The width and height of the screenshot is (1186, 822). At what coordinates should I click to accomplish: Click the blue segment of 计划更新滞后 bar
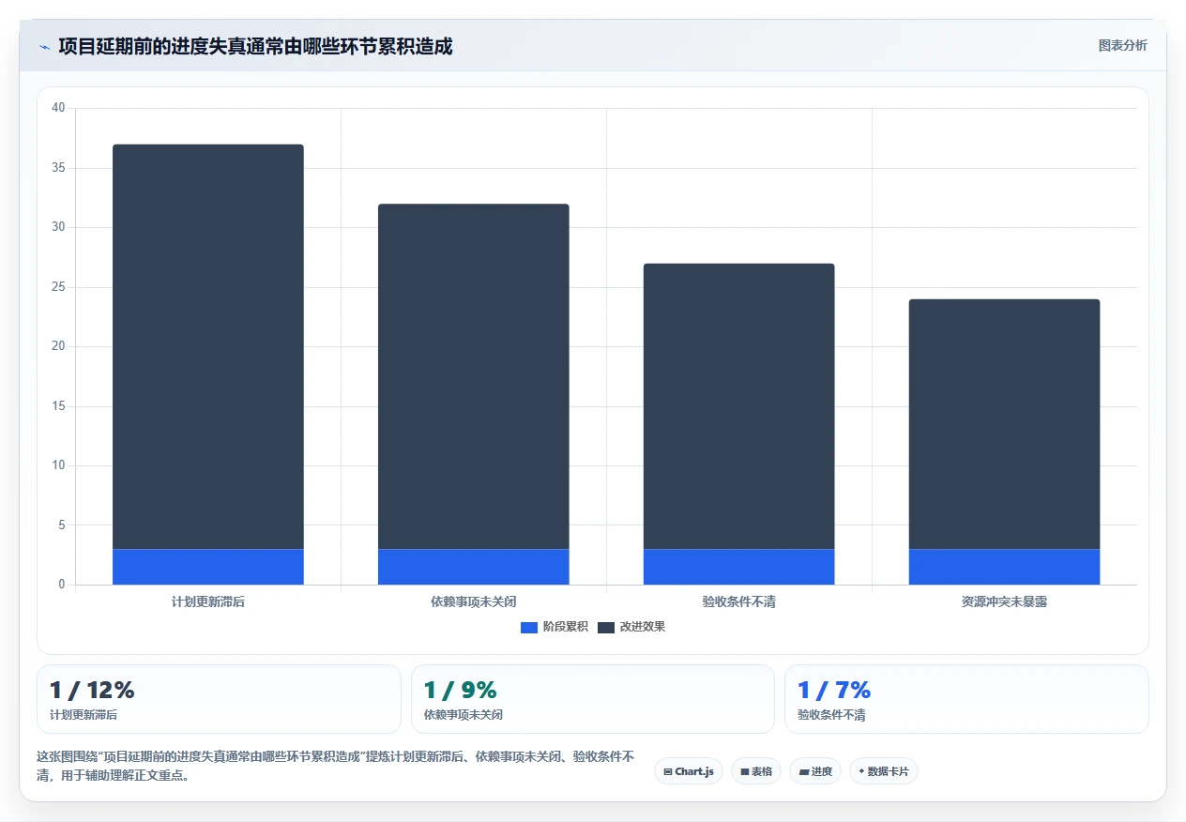coord(208,567)
